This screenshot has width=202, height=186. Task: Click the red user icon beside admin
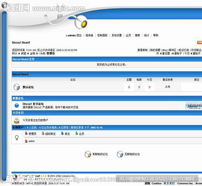click(x=26, y=141)
